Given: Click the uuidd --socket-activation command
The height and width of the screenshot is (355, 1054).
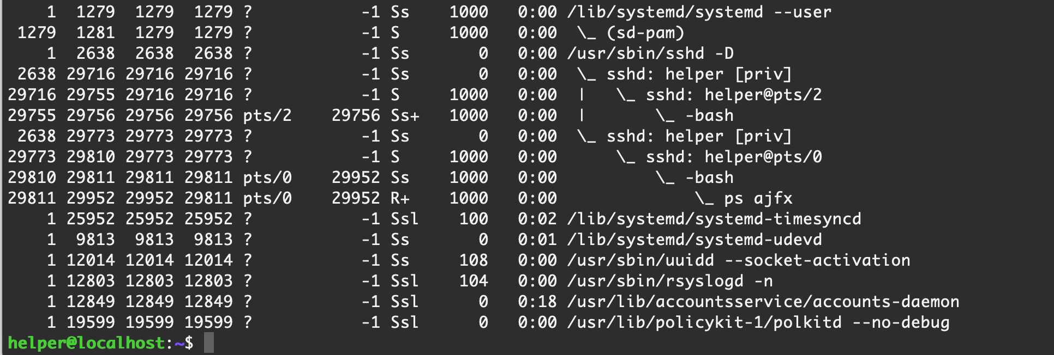Looking at the screenshot, I should [x=739, y=260].
